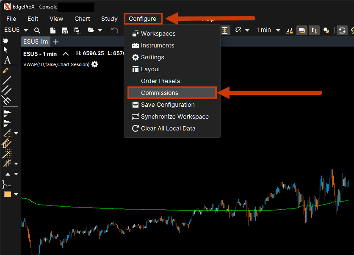Pick the ruler measurement tool

[x=6, y=70]
